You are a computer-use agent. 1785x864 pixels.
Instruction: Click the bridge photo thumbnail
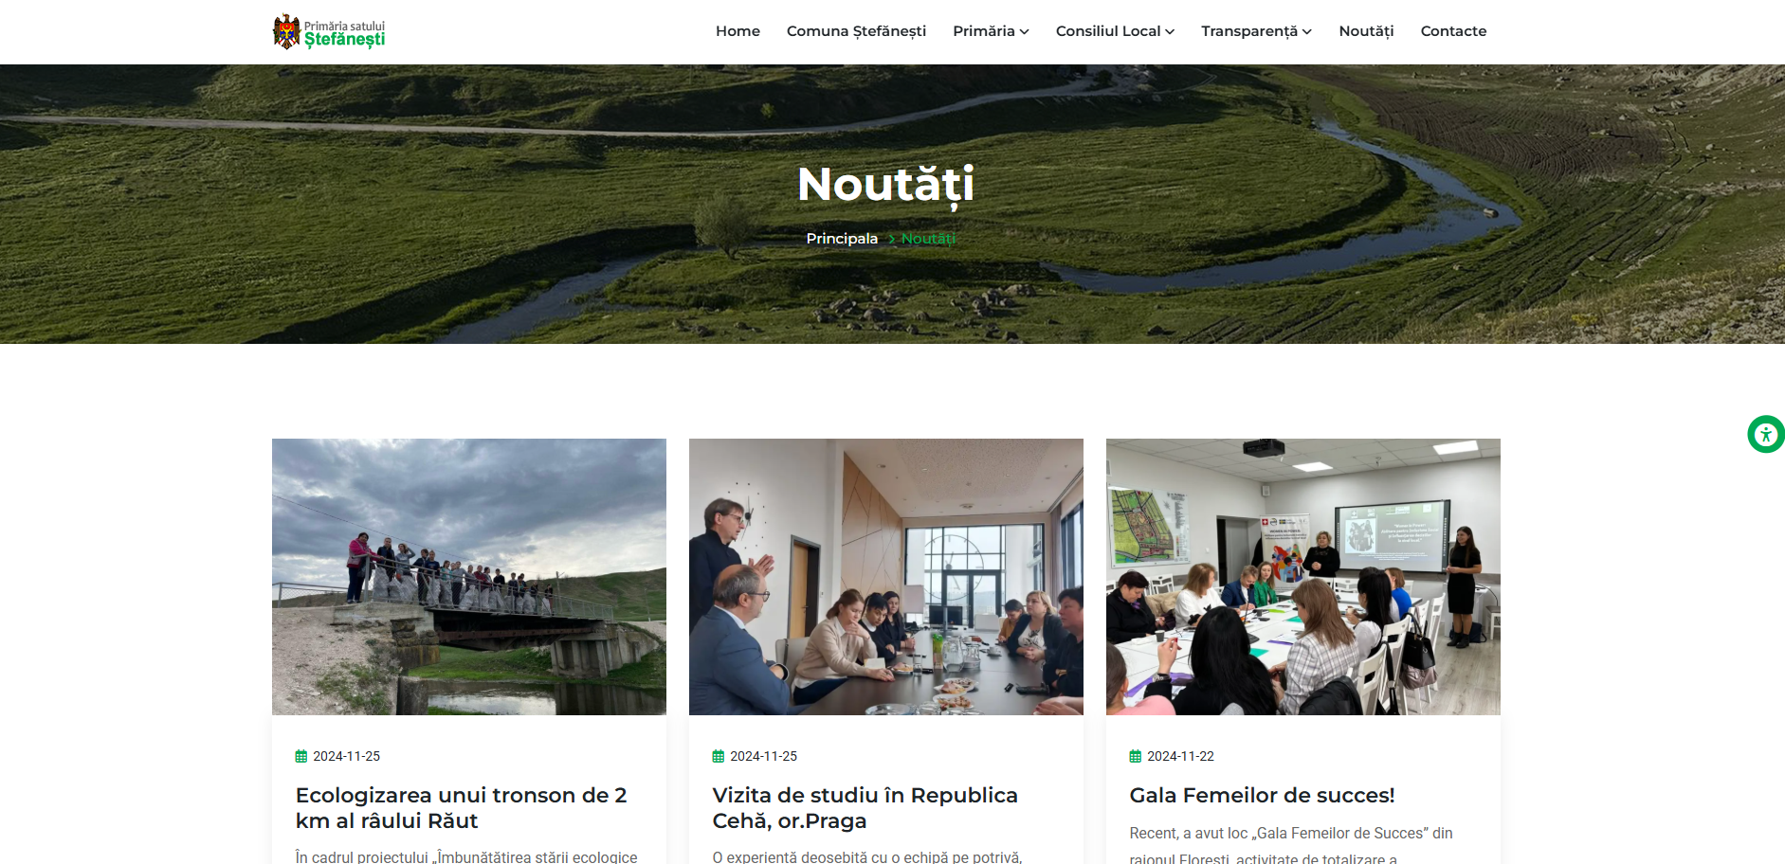click(x=469, y=577)
